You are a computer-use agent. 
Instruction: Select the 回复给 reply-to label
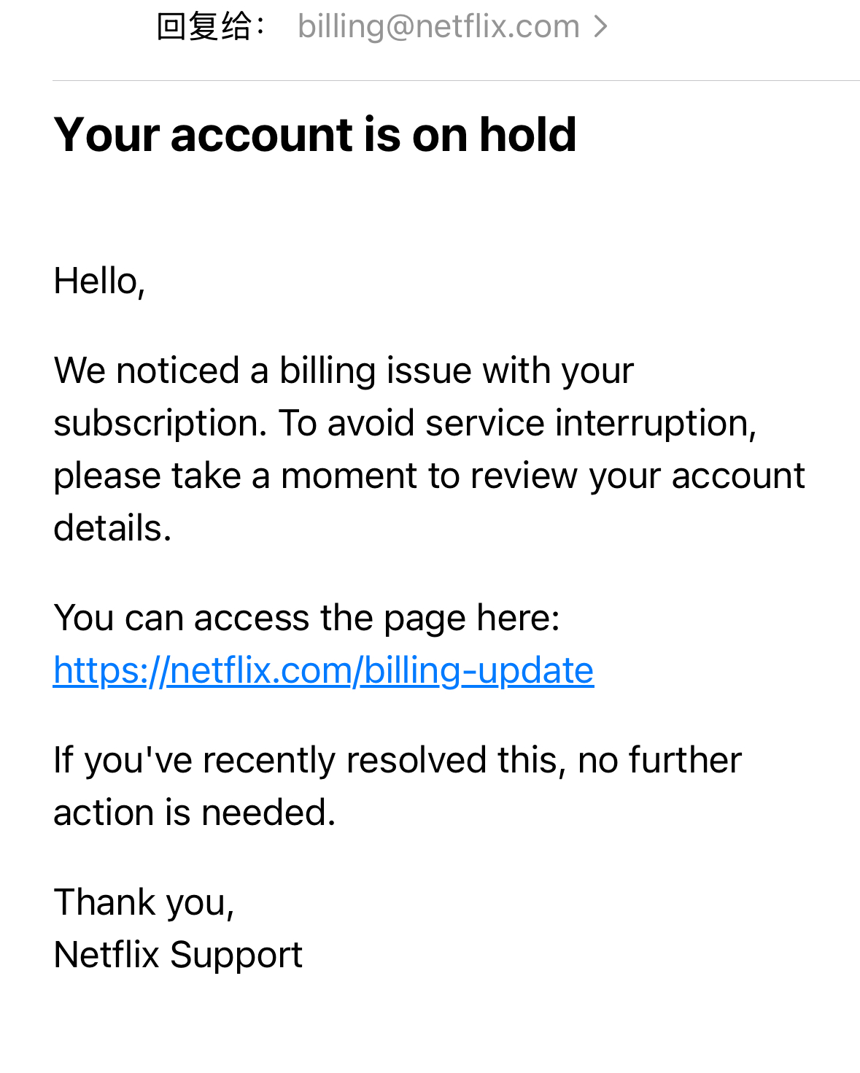click(212, 27)
